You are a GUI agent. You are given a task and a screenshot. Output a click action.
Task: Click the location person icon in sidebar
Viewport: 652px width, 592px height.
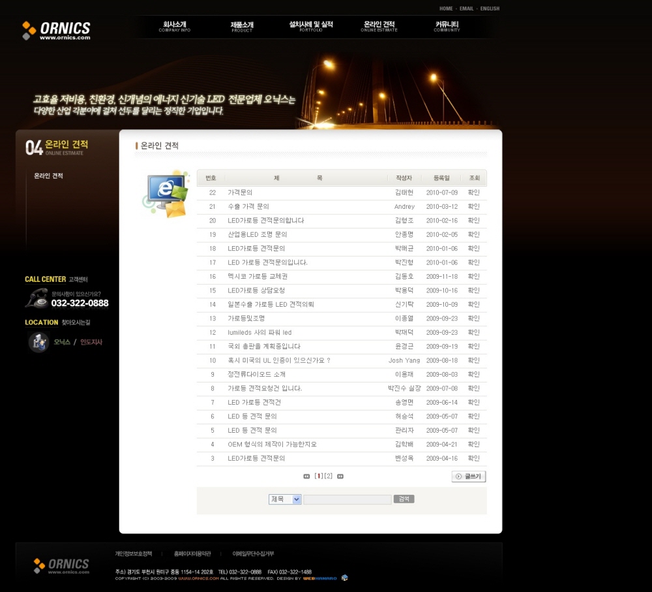38,342
